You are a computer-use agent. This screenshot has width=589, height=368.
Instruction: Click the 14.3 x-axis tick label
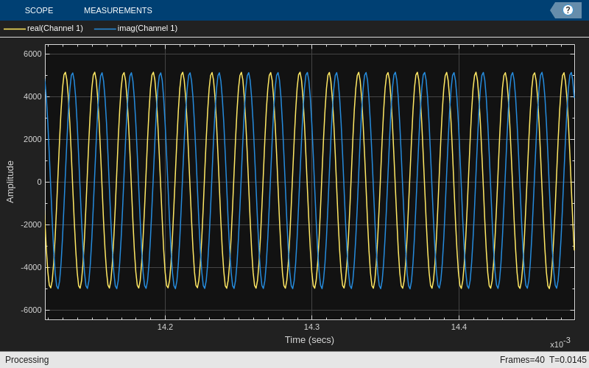[311, 327]
